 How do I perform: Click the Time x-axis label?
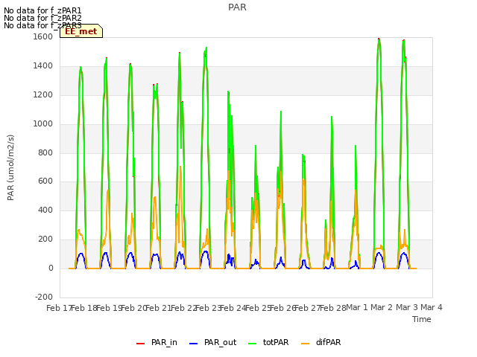422,319
